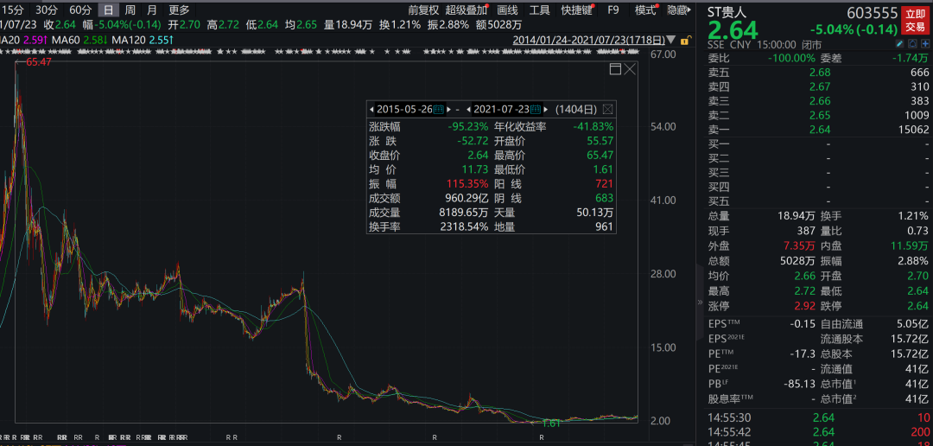Open calendar for start date 2015-05-26

click(438, 110)
